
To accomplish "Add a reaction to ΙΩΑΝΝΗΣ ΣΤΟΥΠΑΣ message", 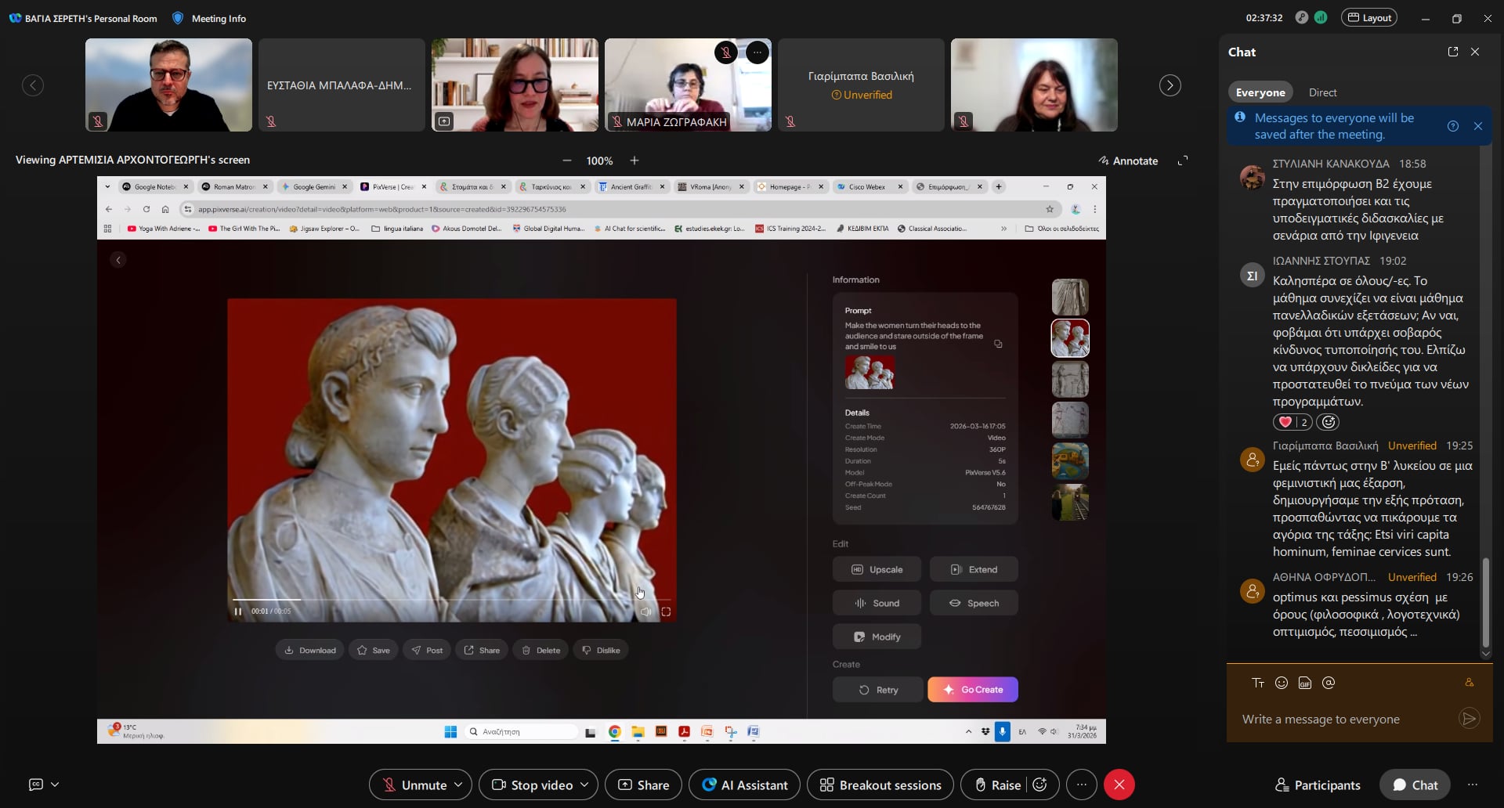I will click(x=1328, y=422).
